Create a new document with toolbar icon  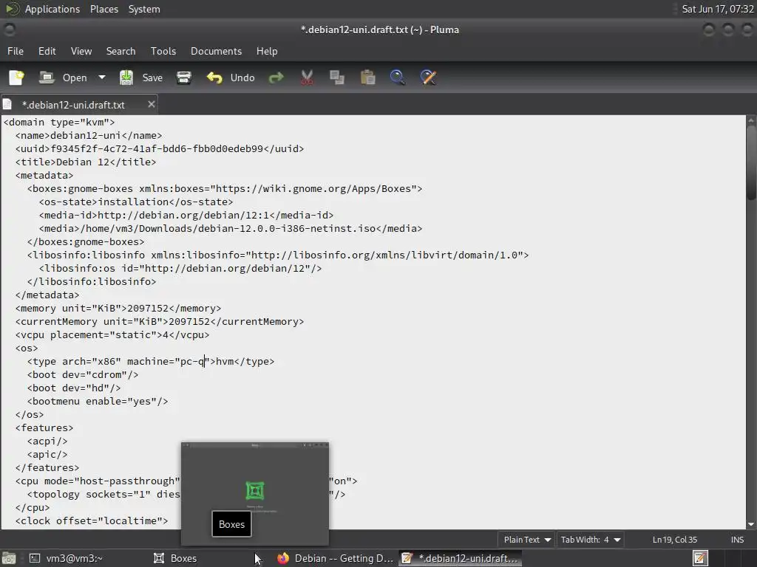[x=16, y=78]
